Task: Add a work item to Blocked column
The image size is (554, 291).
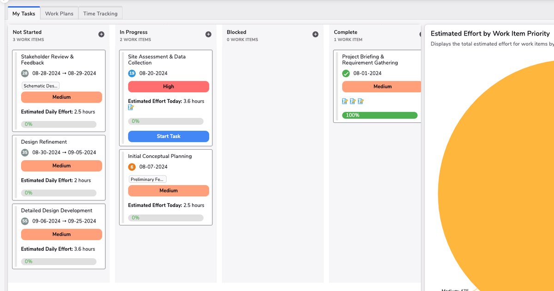Action: click(x=315, y=34)
